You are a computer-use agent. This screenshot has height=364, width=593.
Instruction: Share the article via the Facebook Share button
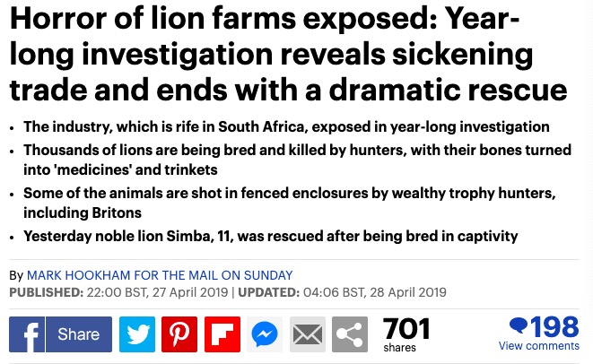(79, 334)
